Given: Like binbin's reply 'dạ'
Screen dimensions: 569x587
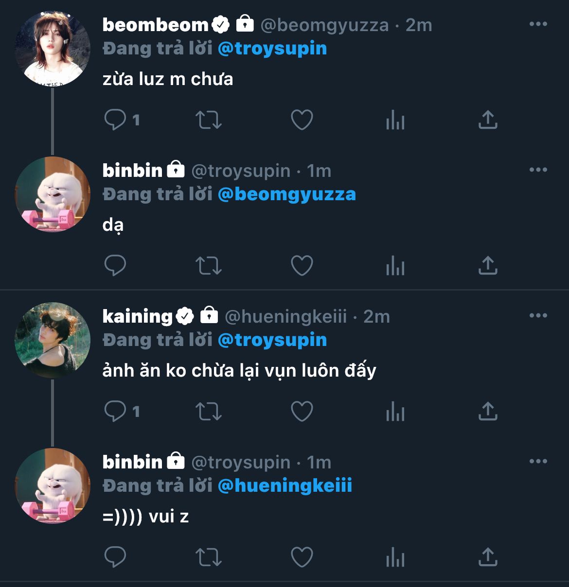Looking at the screenshot, I should (x=302, y=265).
